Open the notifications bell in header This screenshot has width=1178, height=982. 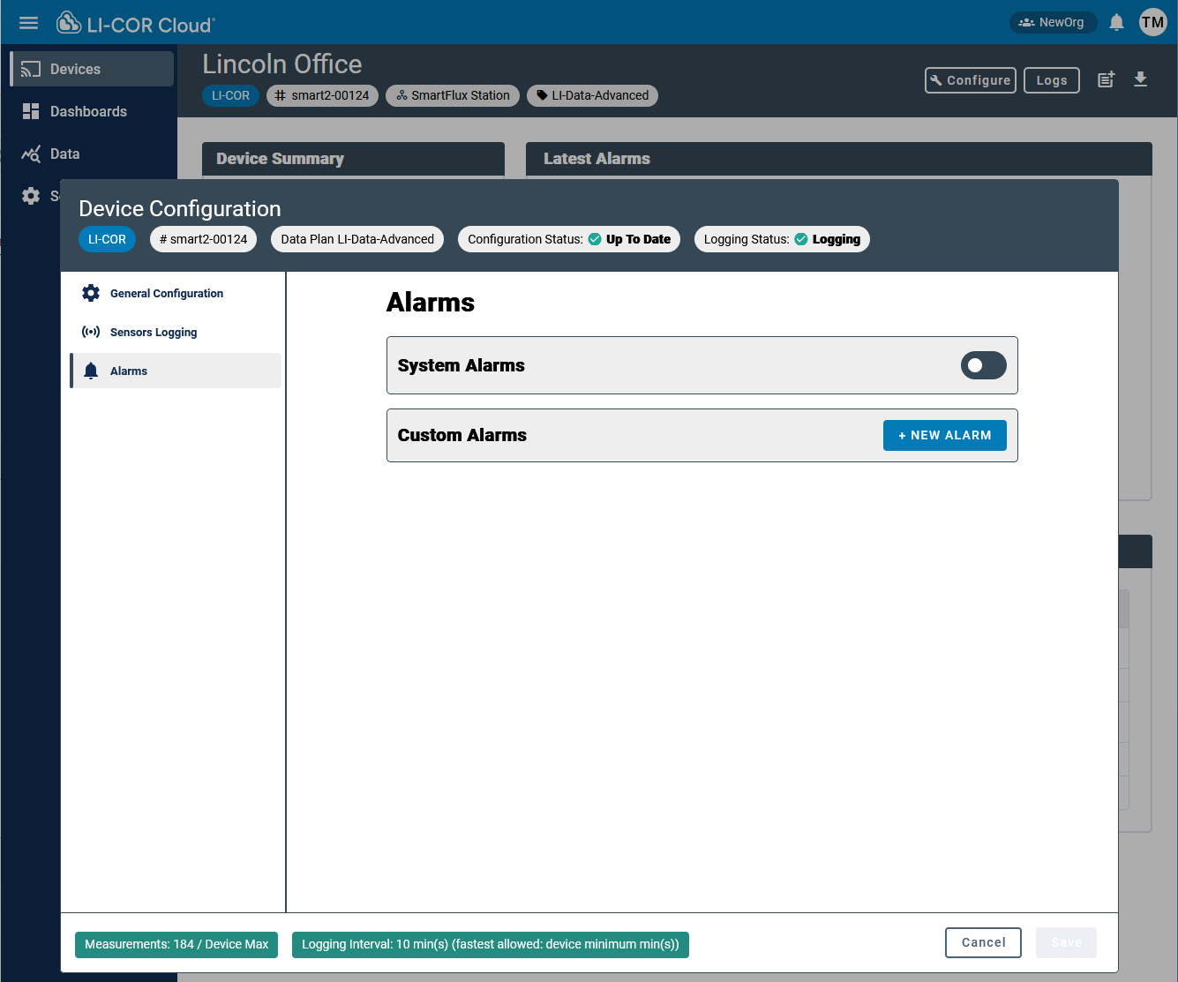pyautogui.click(x=1116, y=22)
